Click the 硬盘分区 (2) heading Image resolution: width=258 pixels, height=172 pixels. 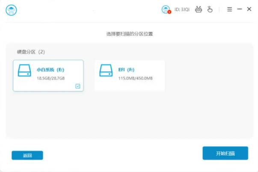pos(31,52)
